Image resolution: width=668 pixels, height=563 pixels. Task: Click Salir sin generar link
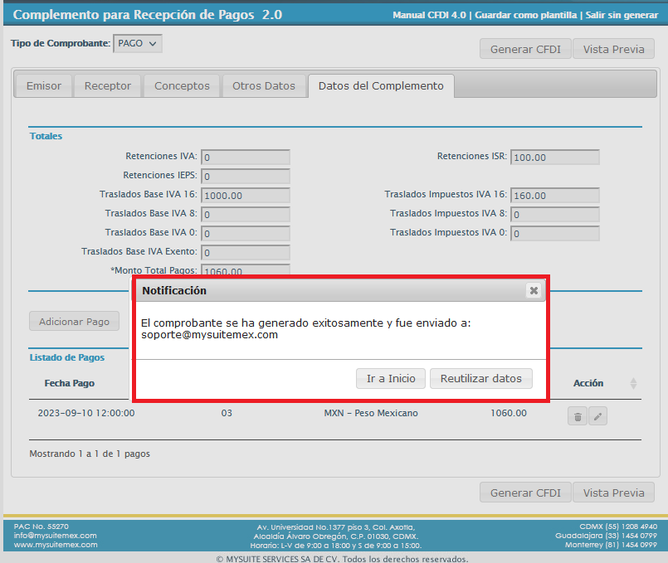(622, 16)
